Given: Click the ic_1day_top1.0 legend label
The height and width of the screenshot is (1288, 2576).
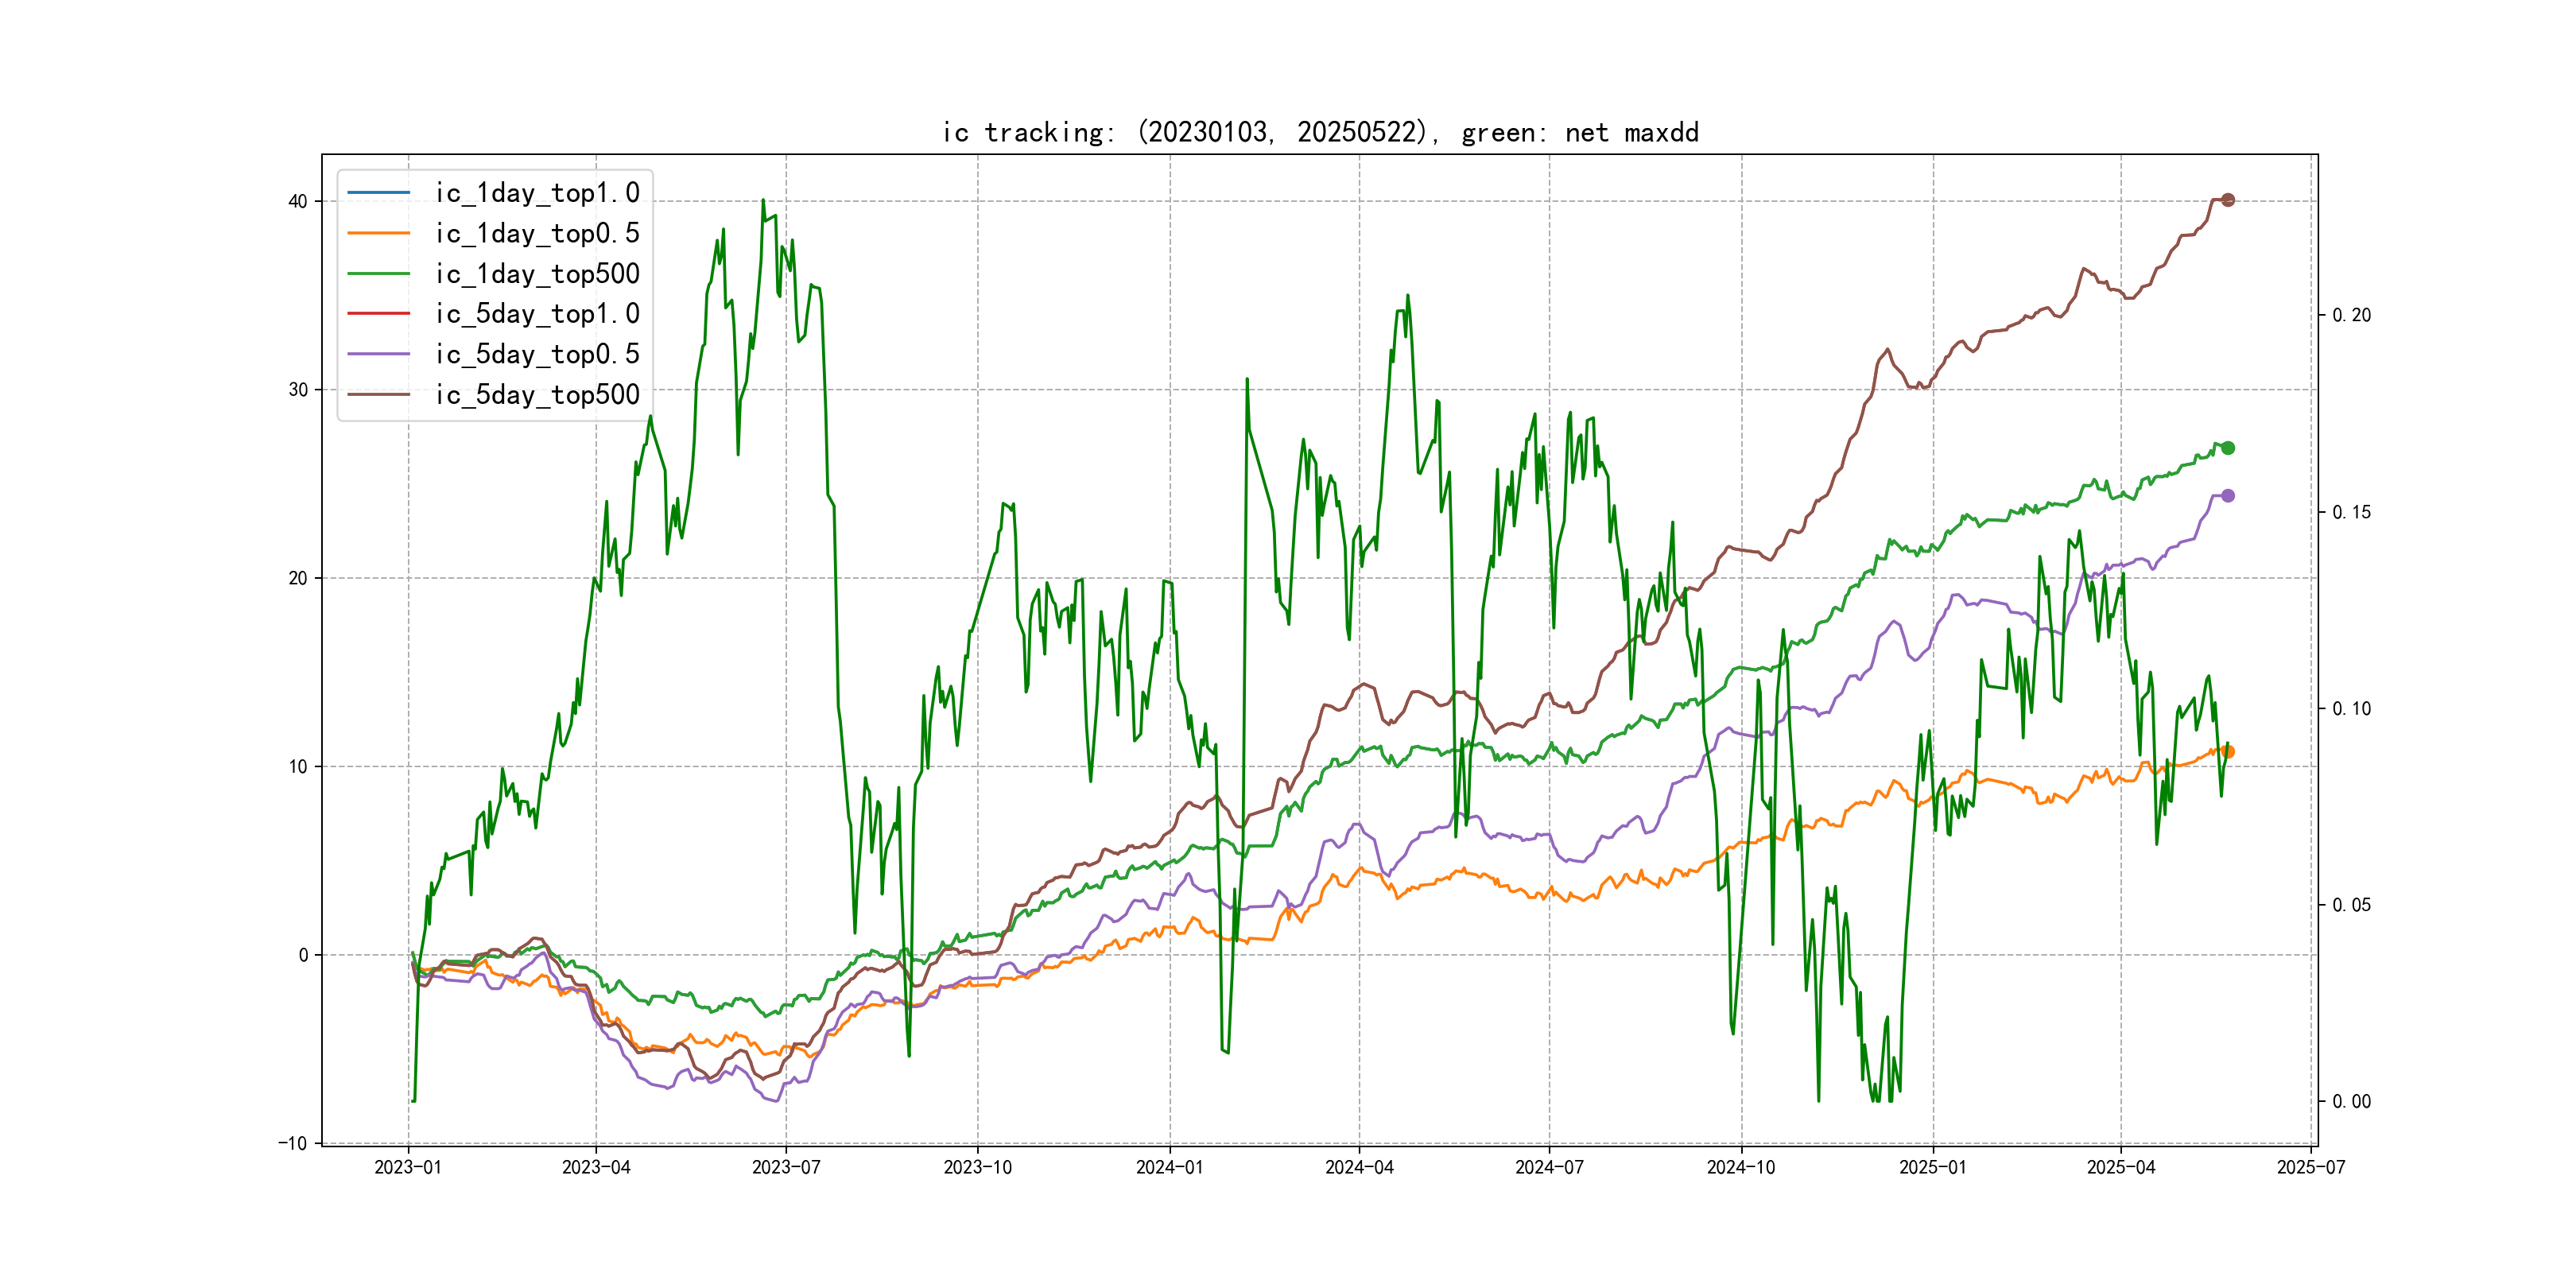Looking at the screenshot, I should 537,193.
